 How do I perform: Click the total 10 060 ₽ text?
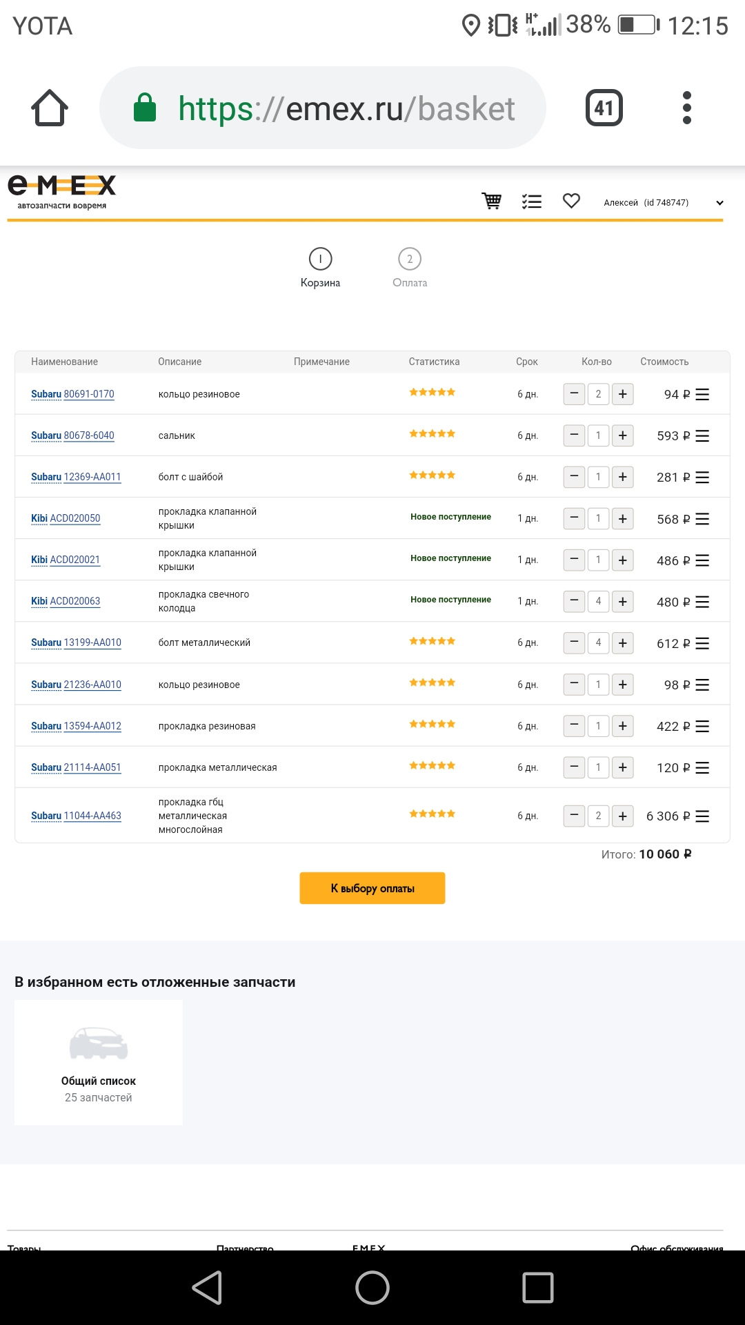pyautogui.click(x=665, y=854)
